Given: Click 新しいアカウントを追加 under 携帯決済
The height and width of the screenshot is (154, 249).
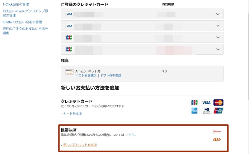Looking at the screenshot, I should (80, 145).
